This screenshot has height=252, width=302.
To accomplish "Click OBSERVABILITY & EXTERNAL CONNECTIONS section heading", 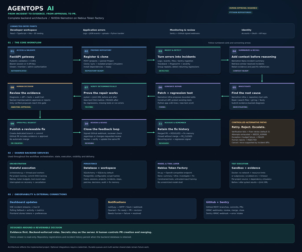I will click(37, 194).
